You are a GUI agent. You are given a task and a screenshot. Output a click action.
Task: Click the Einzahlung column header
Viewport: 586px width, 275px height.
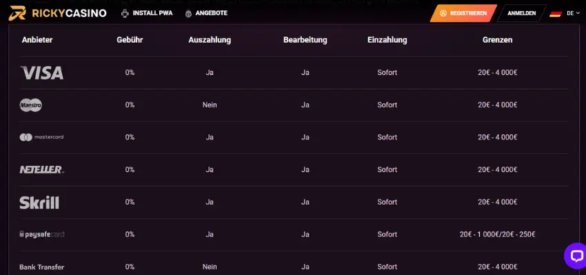(387, 40)
